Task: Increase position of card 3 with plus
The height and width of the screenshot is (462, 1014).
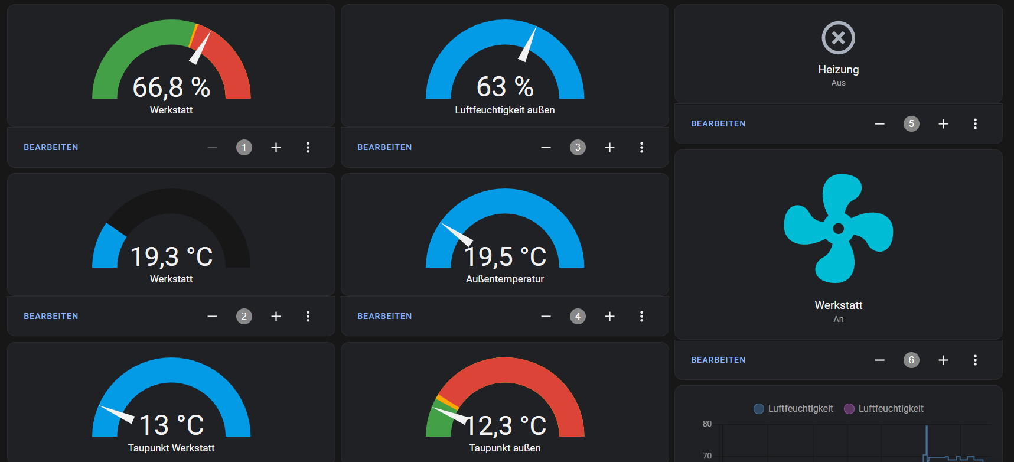Action: pos(609,147)
